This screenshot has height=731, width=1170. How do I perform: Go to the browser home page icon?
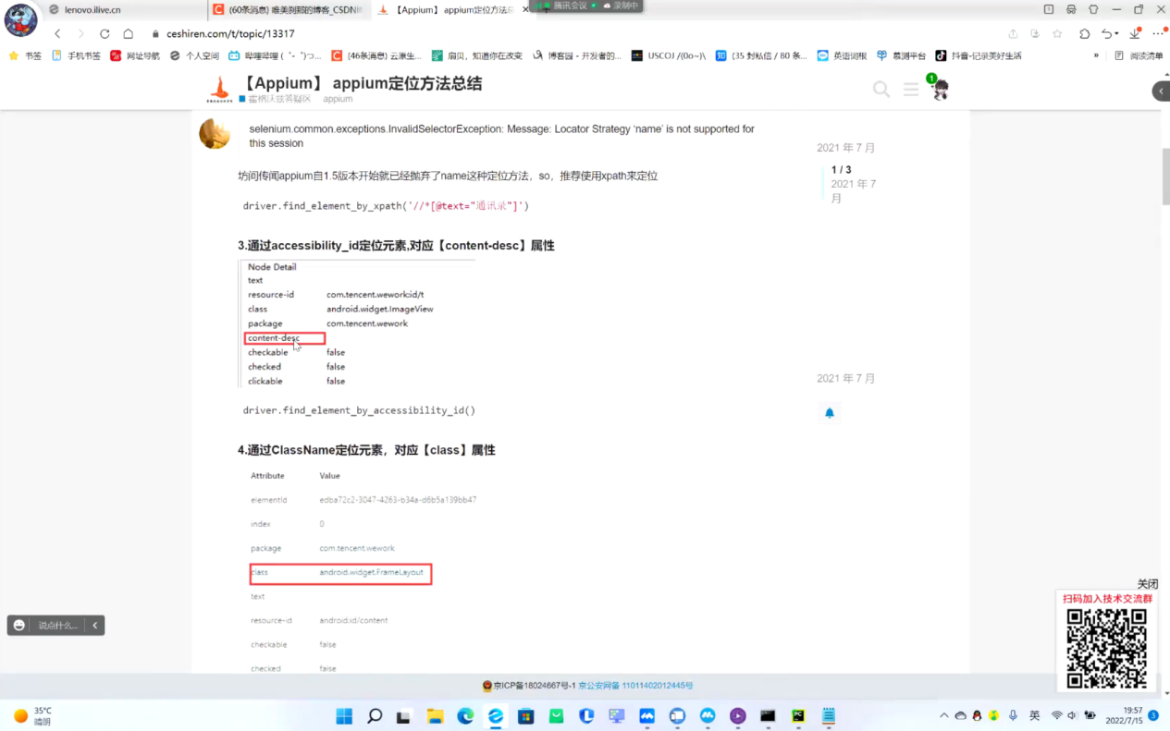tap(129, 33)
